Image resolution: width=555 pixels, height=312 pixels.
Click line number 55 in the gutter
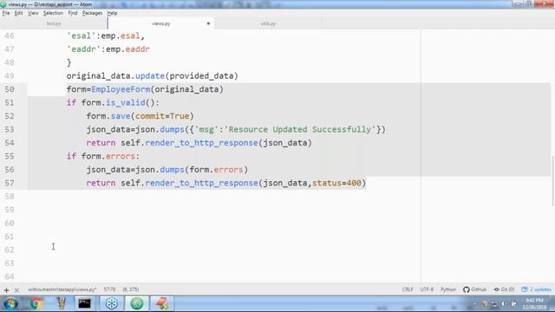pyautogui.click(x=10, y=156)
